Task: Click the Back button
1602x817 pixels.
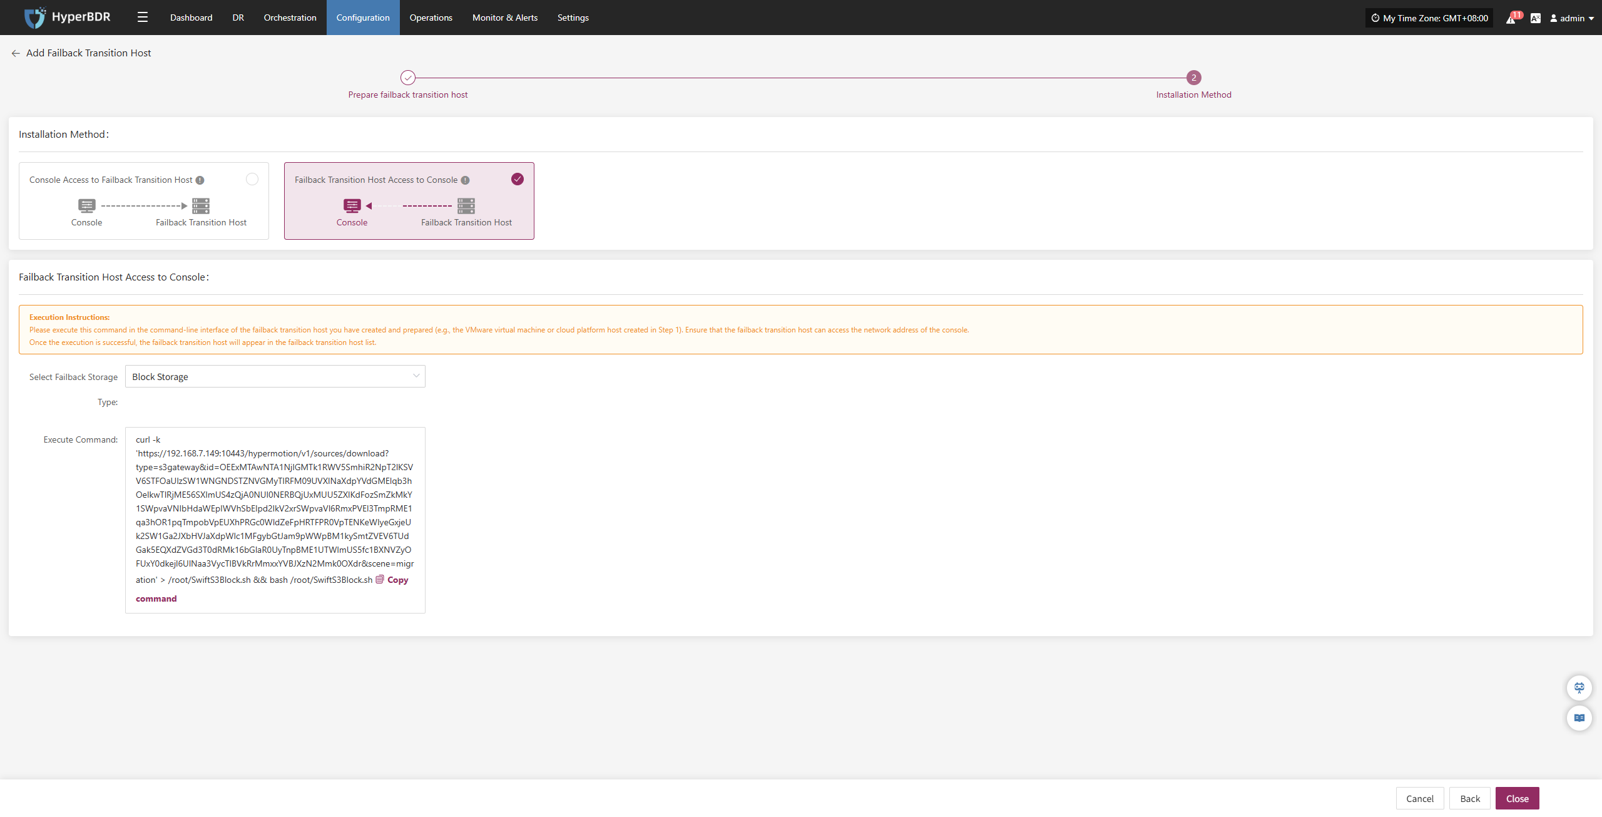Action: 1469,798
